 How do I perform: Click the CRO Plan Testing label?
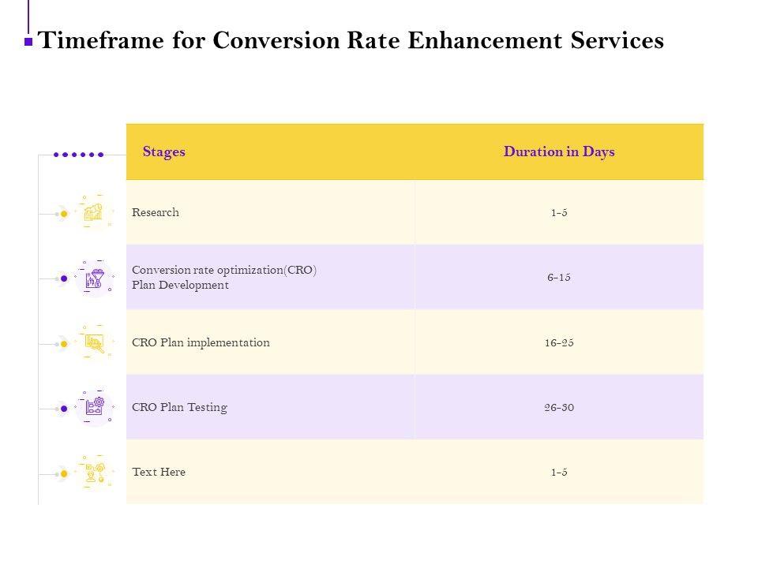click(179, 407)
